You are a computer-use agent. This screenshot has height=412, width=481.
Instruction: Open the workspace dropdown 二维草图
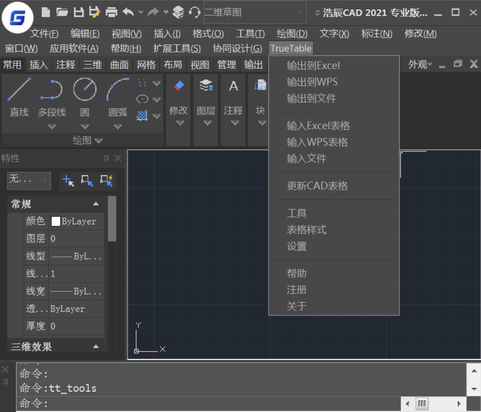coord(255,12)
